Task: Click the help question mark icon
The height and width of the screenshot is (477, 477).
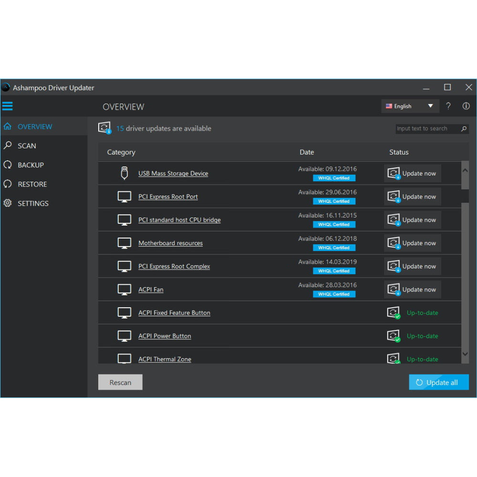Action: pyautogui.click(x=448, y=106)
